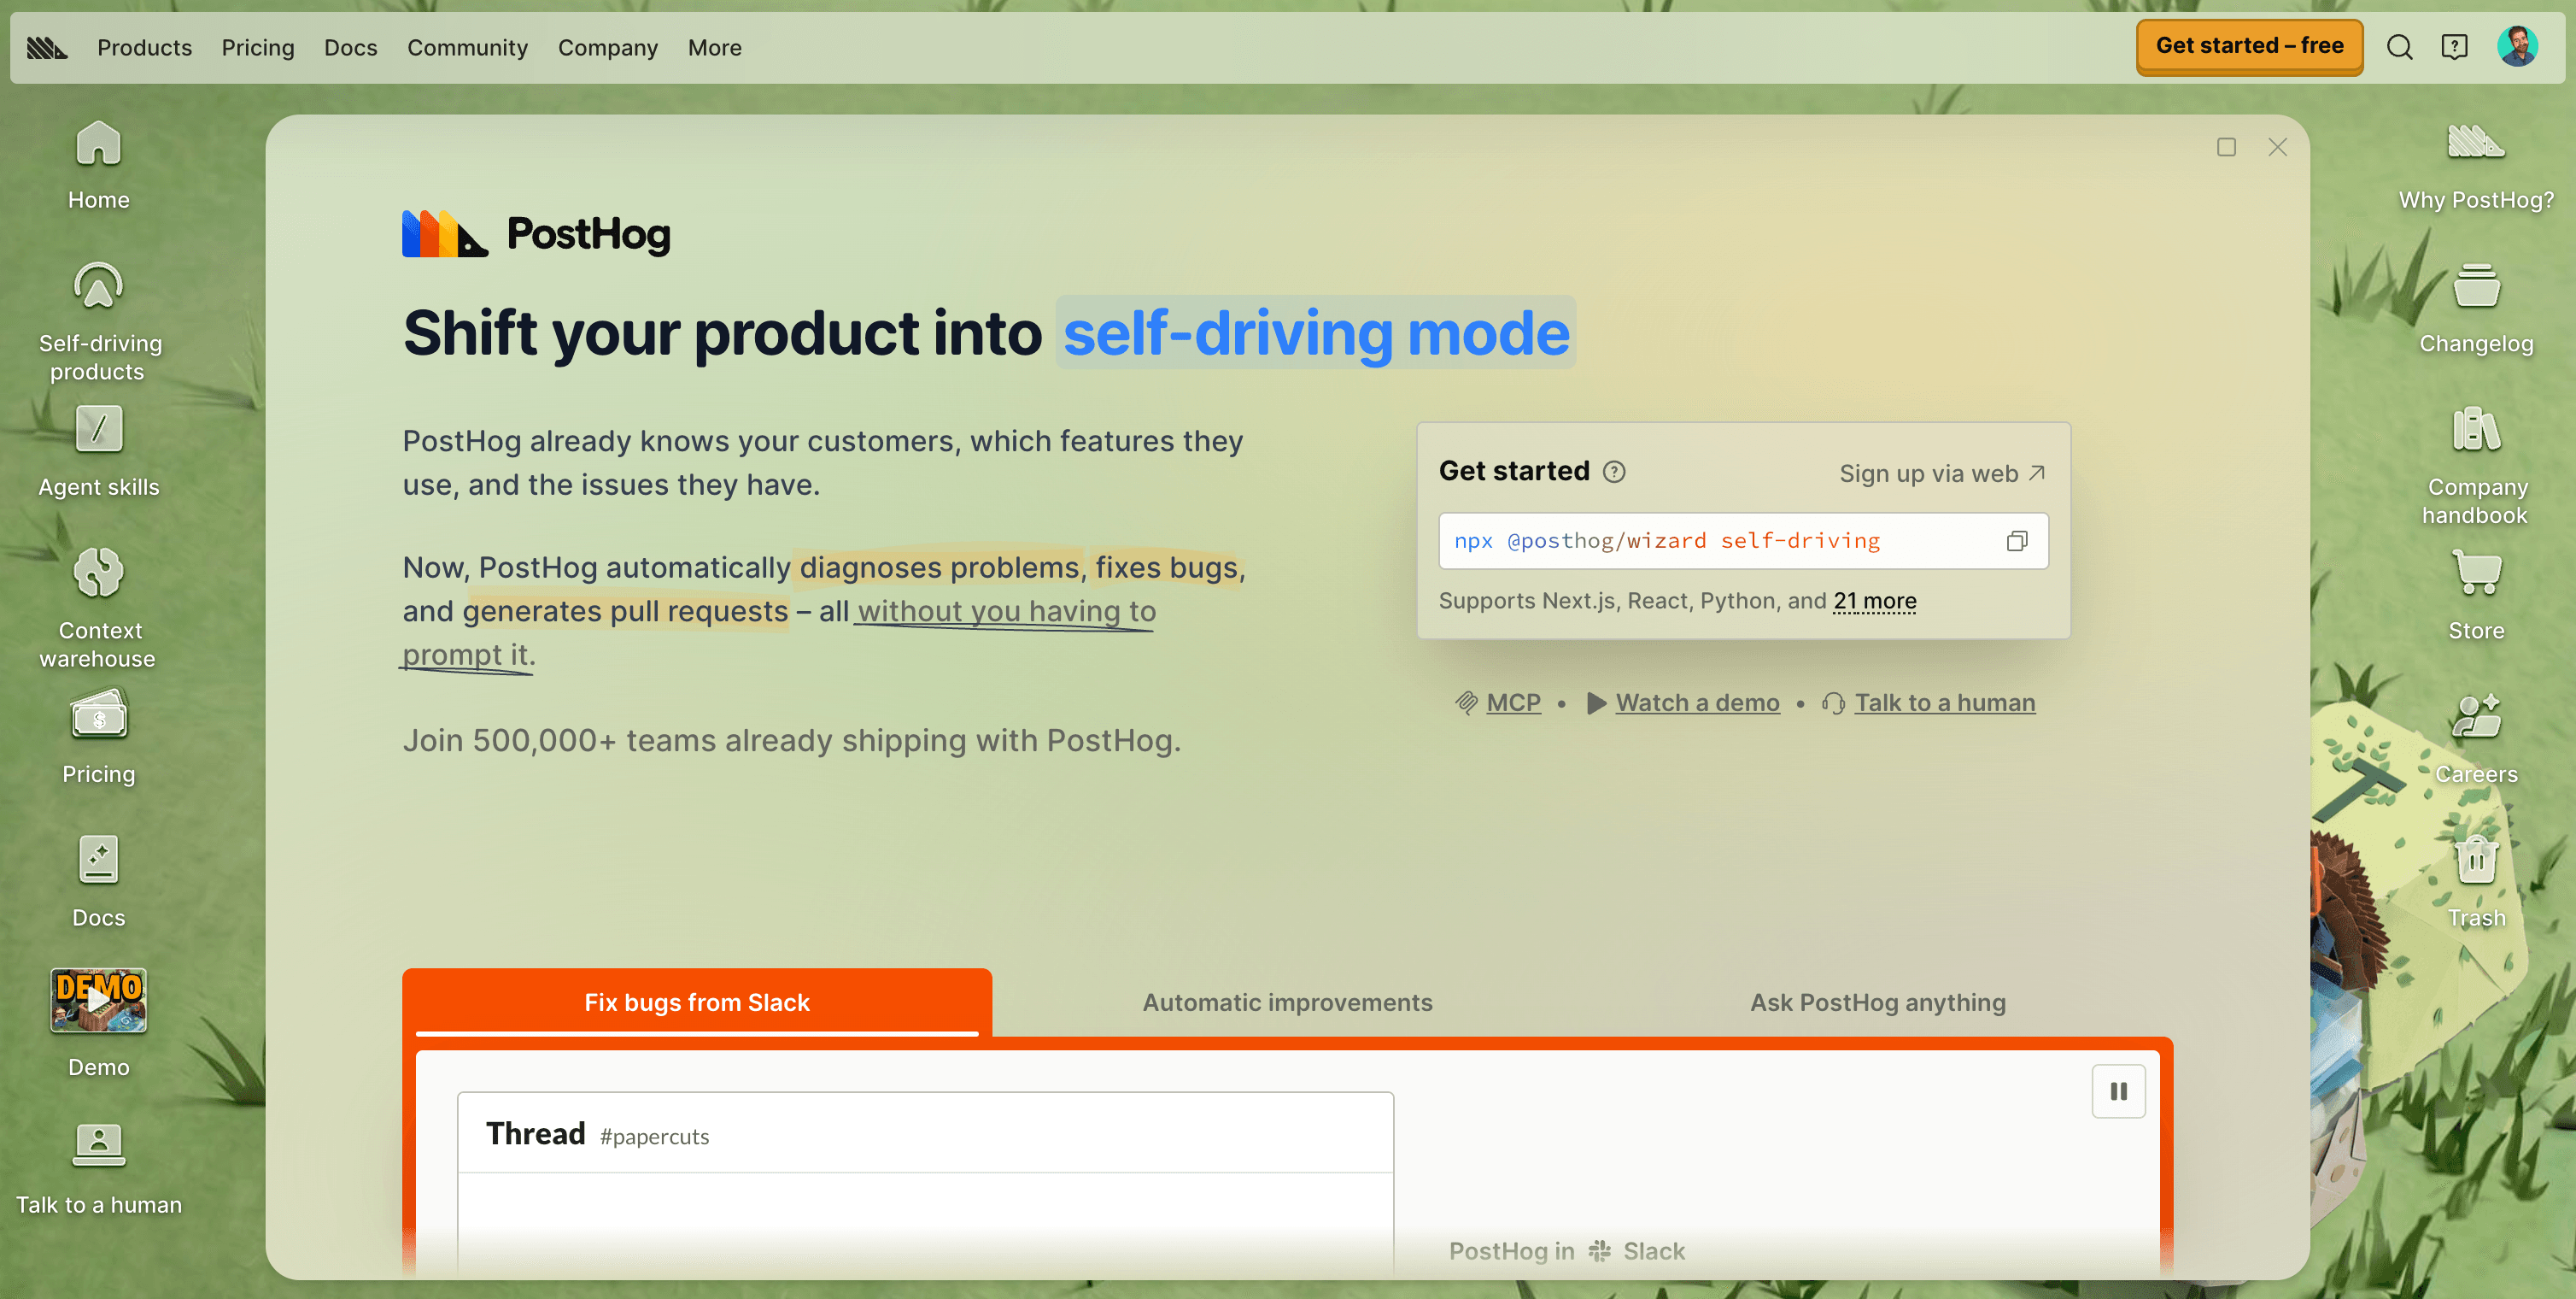Open Self-driving products desktop icon
The width and height of the screenshot is (2576, 1299).
pos(98,322)
